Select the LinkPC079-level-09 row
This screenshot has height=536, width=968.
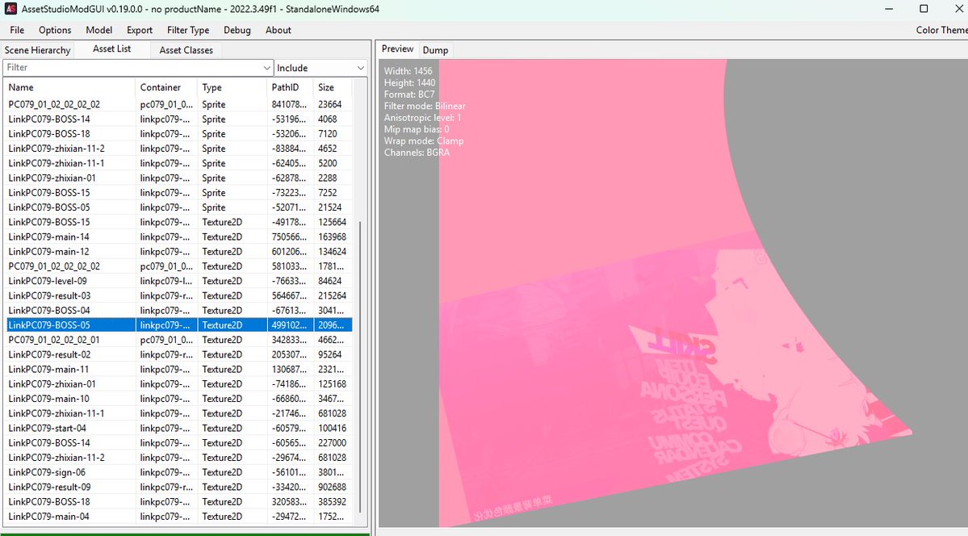179,281
